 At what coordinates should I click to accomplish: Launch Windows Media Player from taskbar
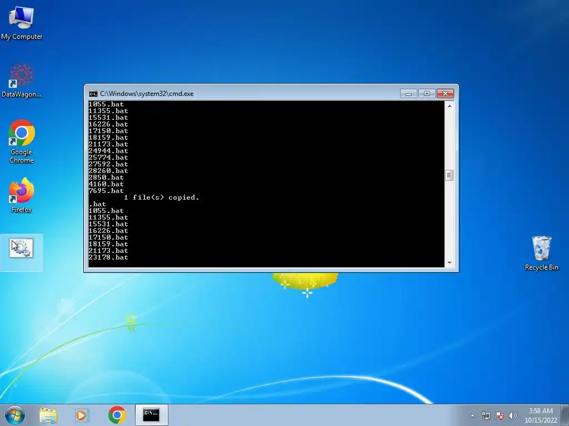(x=82, y=415)
